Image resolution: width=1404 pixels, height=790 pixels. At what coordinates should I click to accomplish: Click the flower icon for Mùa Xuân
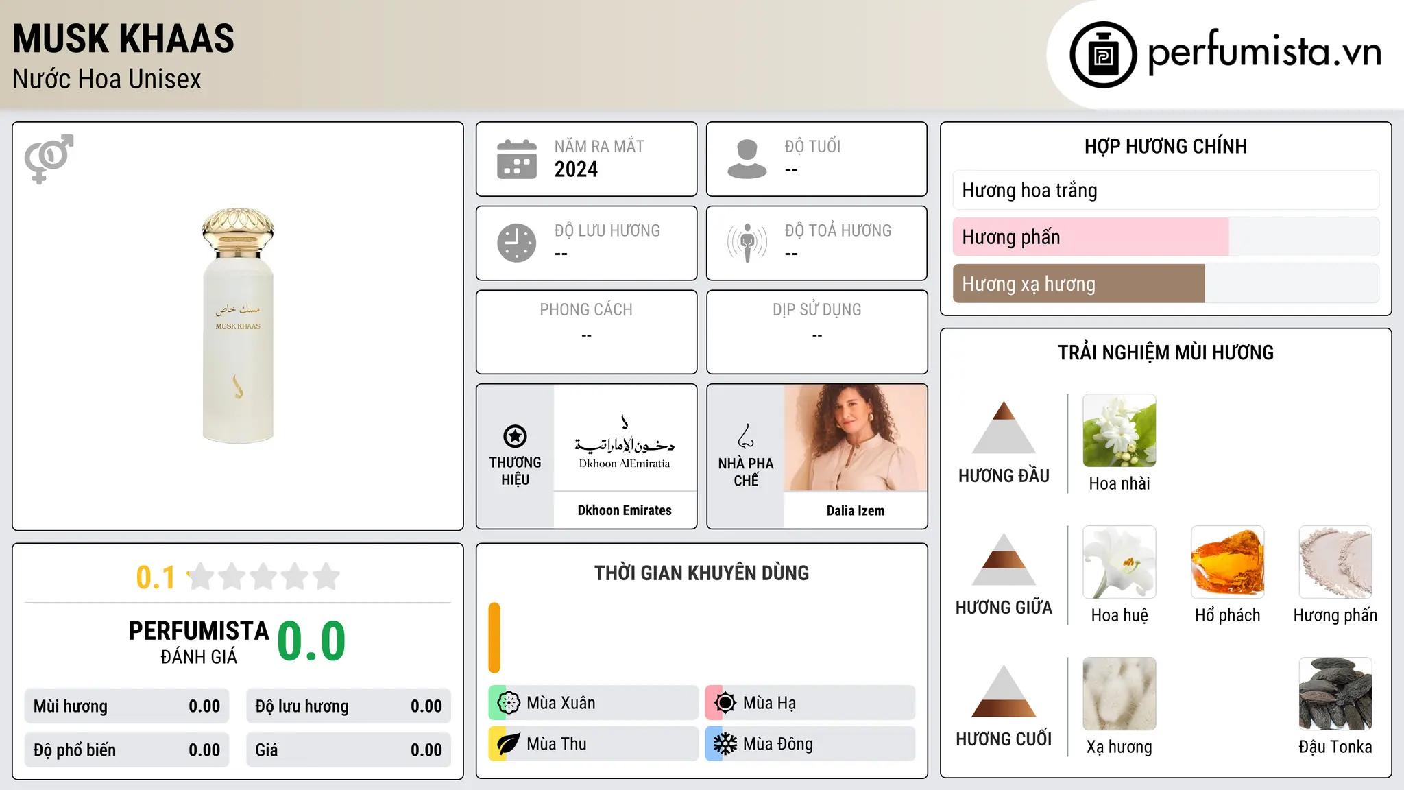pos(509,703)
